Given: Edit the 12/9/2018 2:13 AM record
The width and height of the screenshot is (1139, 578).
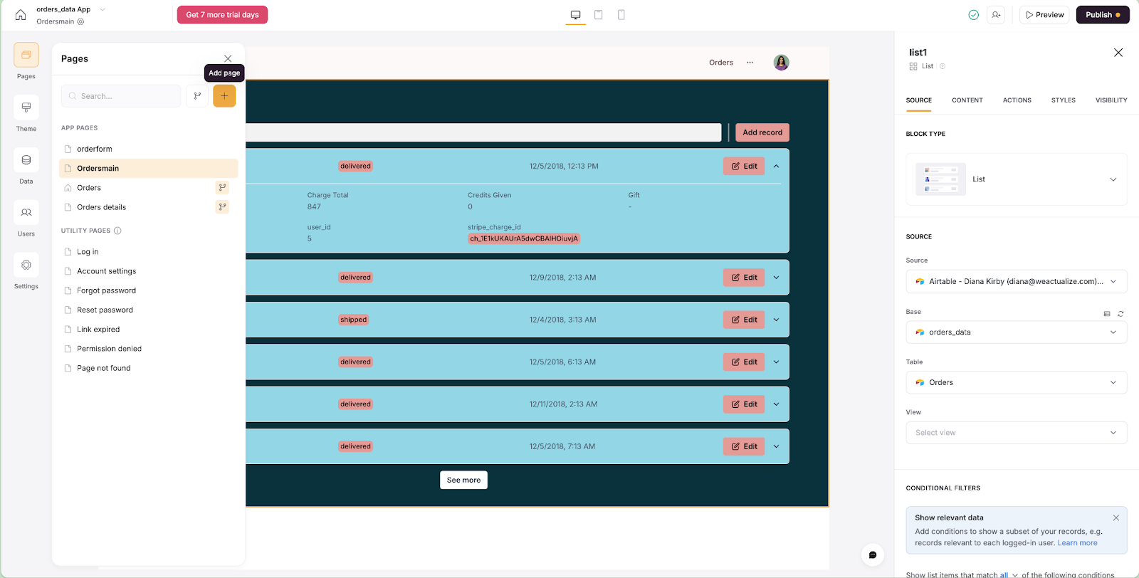Looking at the screenshot, I should (744, 278).
